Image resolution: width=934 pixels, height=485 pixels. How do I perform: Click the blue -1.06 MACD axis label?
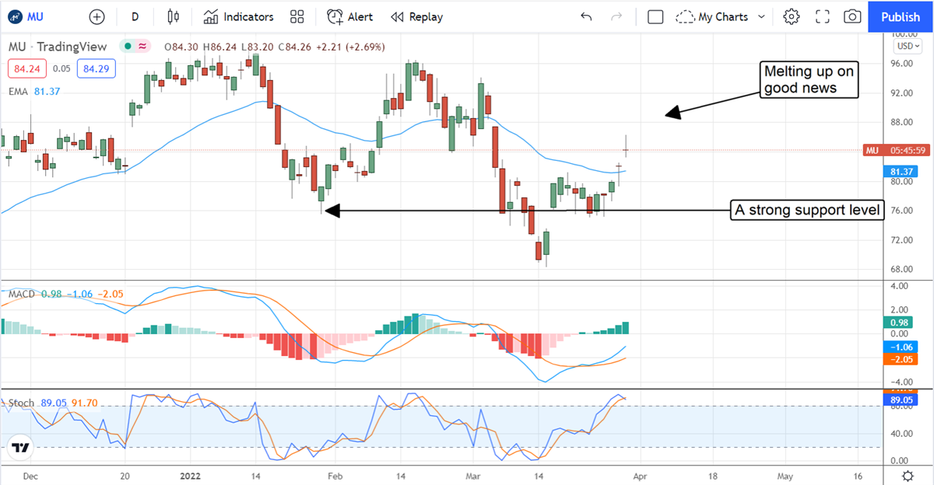(900, 347)
